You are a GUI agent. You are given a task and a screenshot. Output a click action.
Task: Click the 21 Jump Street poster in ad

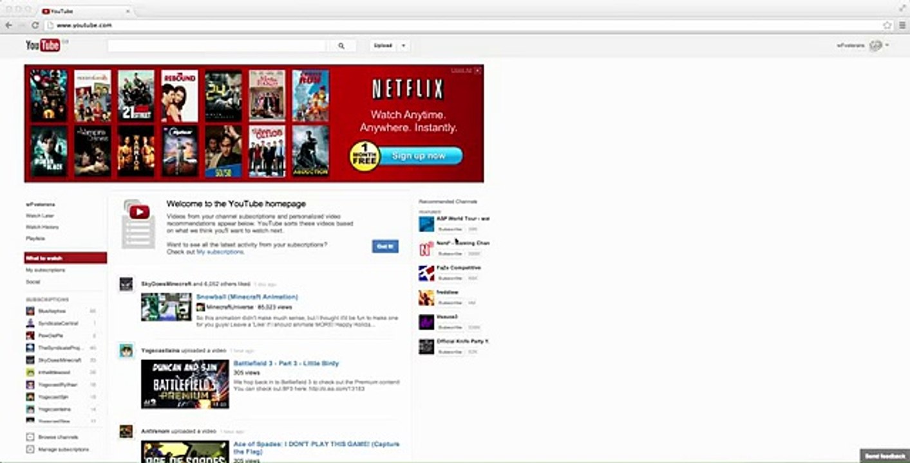(136, 96)
